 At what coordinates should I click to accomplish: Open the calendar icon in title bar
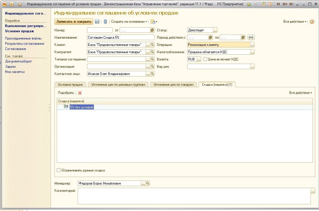point(270,4)
